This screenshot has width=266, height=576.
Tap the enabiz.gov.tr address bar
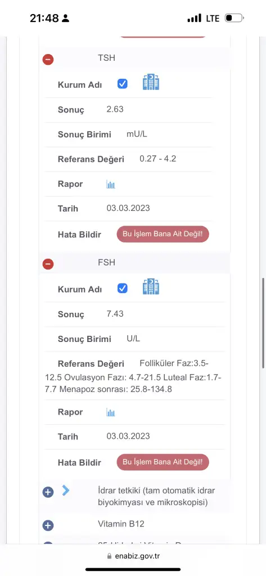pyautogui.click(x=133, y=556)
